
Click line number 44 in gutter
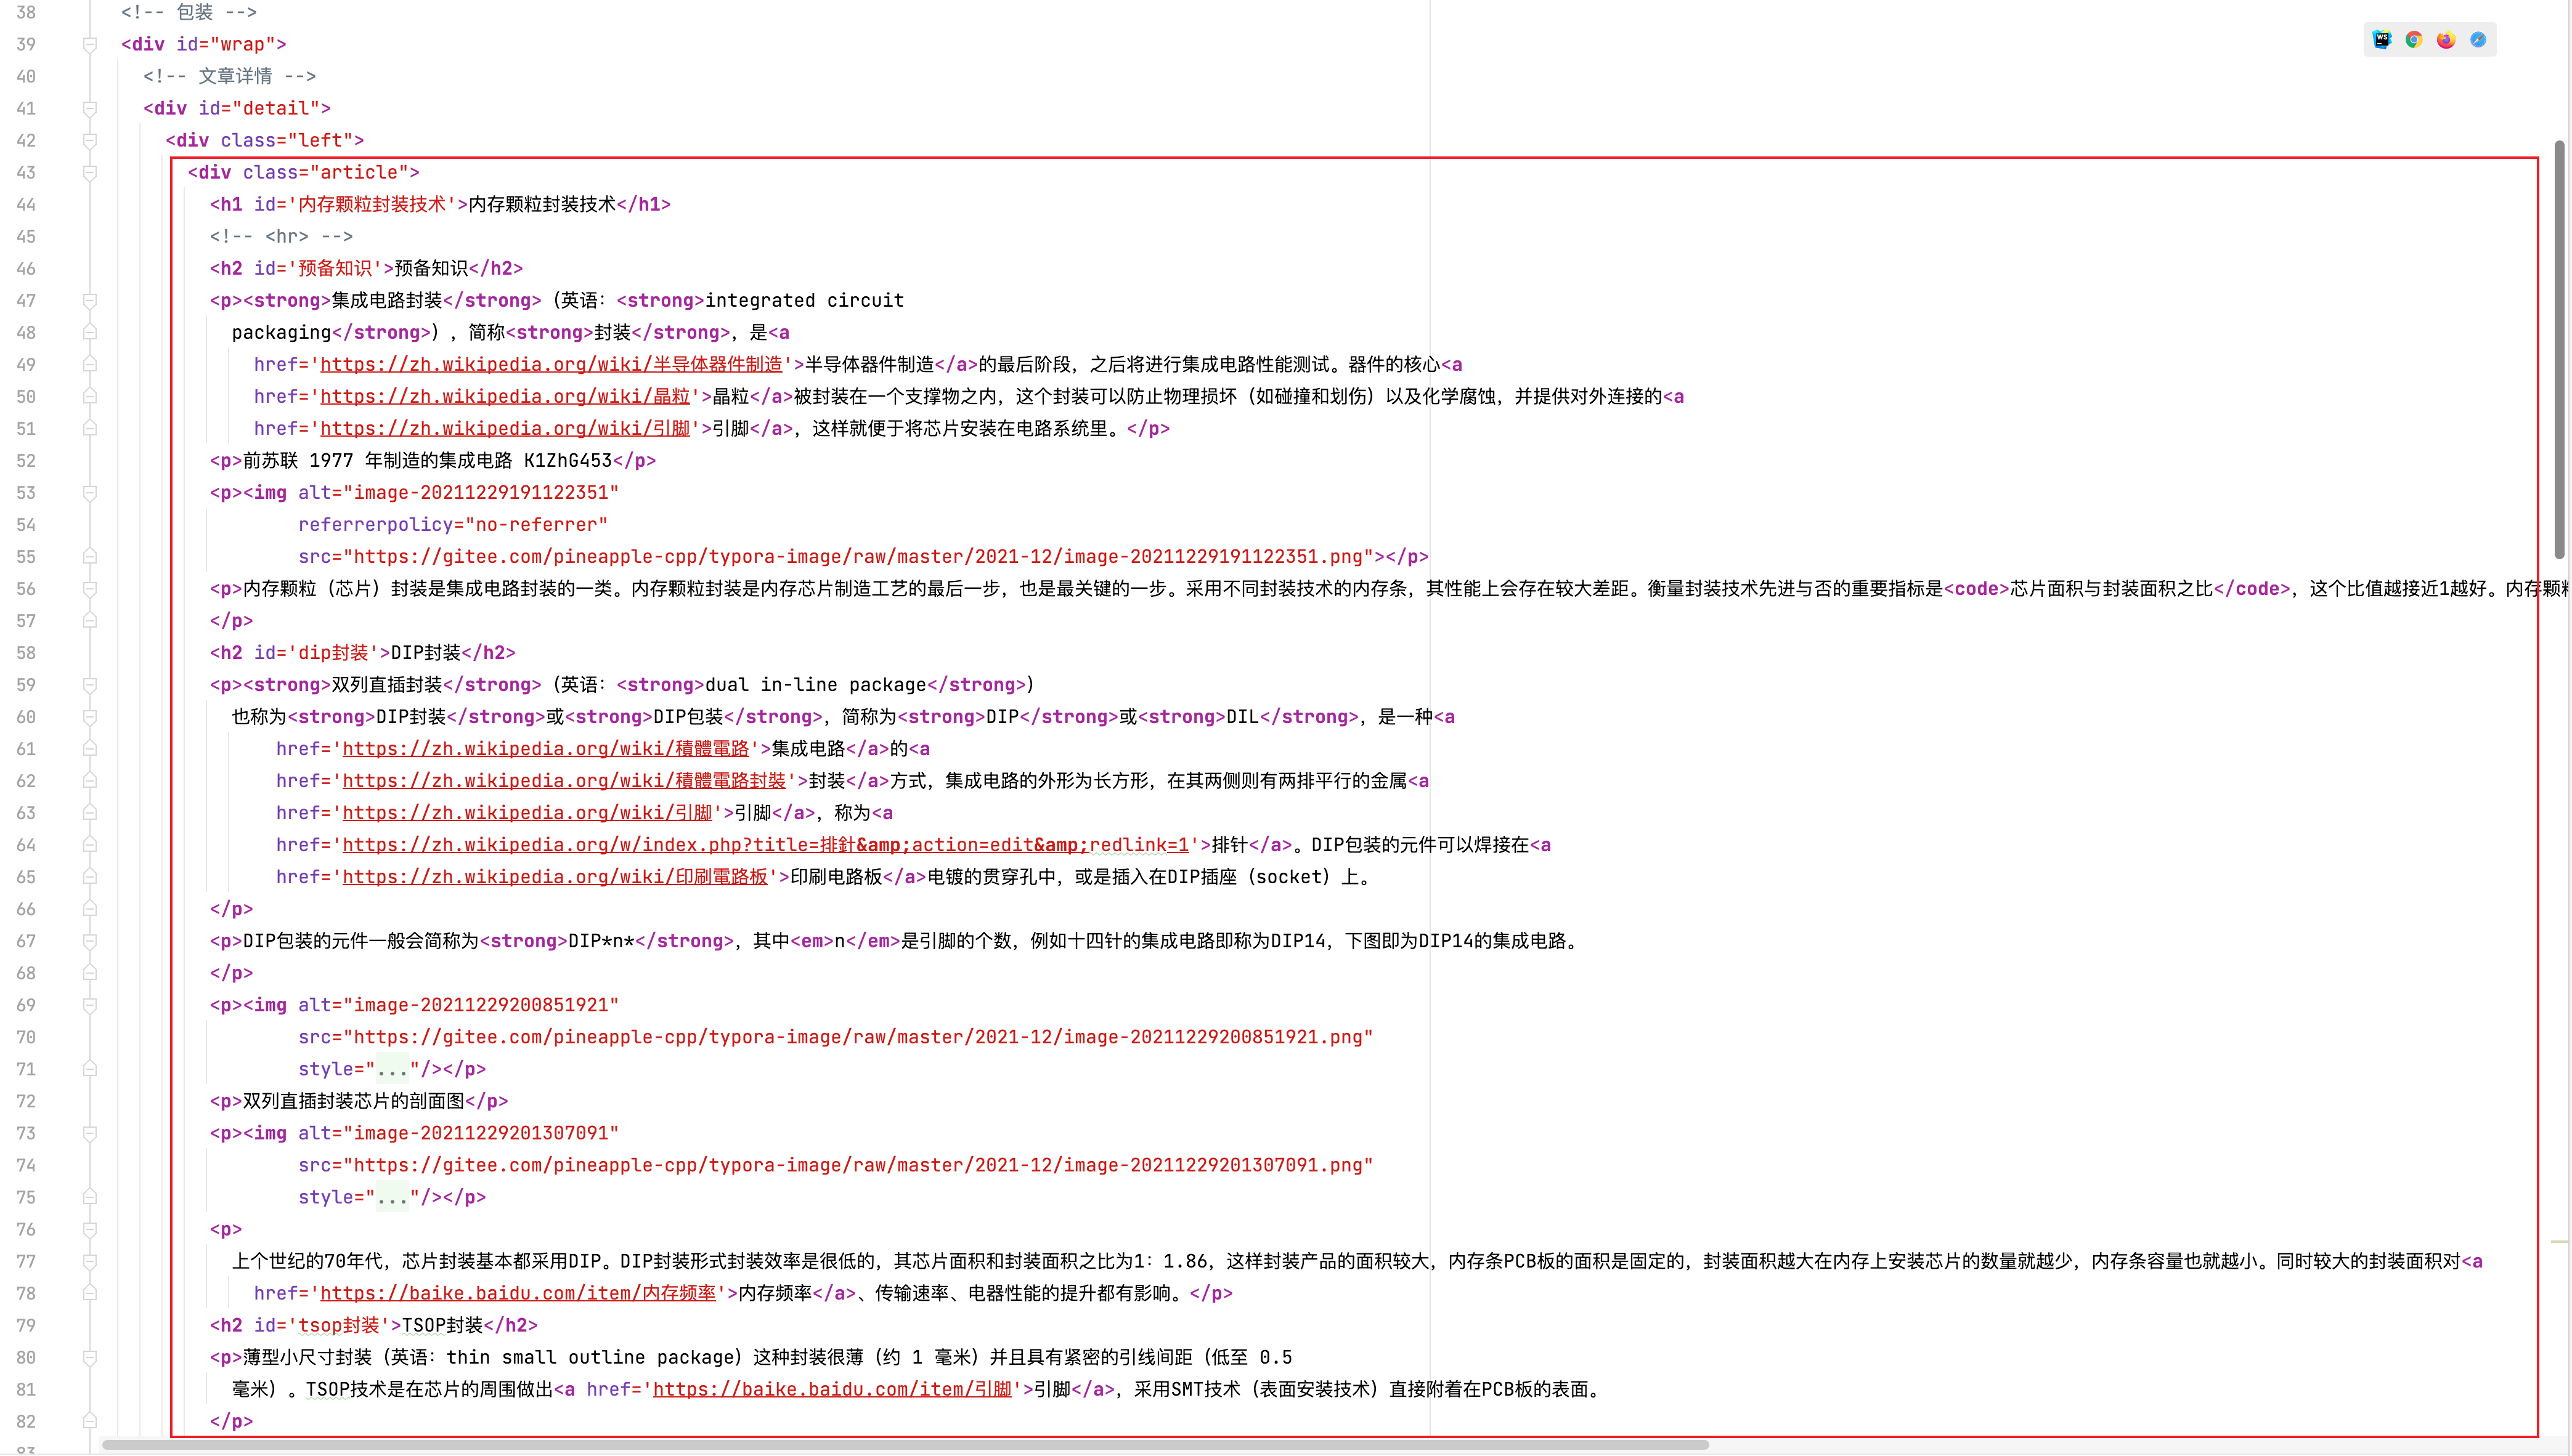(x=26, y=205)
